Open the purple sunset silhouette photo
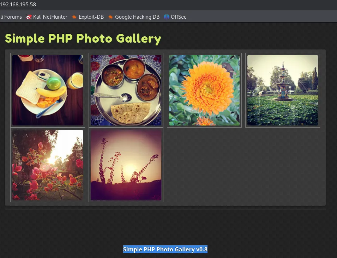 [126, 165]
